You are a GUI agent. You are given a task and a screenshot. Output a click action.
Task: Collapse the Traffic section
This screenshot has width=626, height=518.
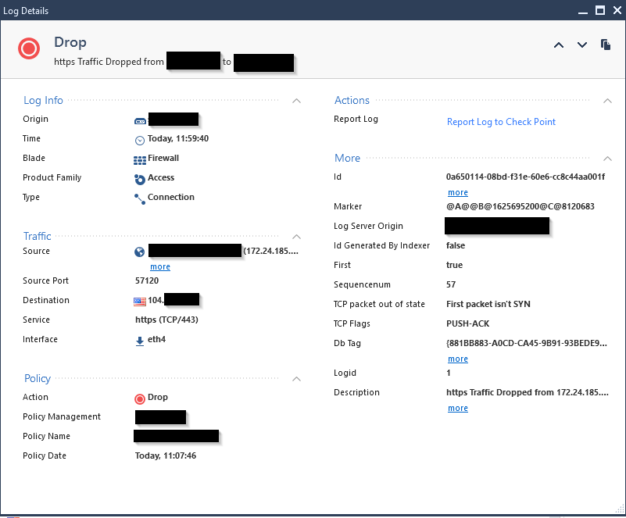(x=296, y=236)
